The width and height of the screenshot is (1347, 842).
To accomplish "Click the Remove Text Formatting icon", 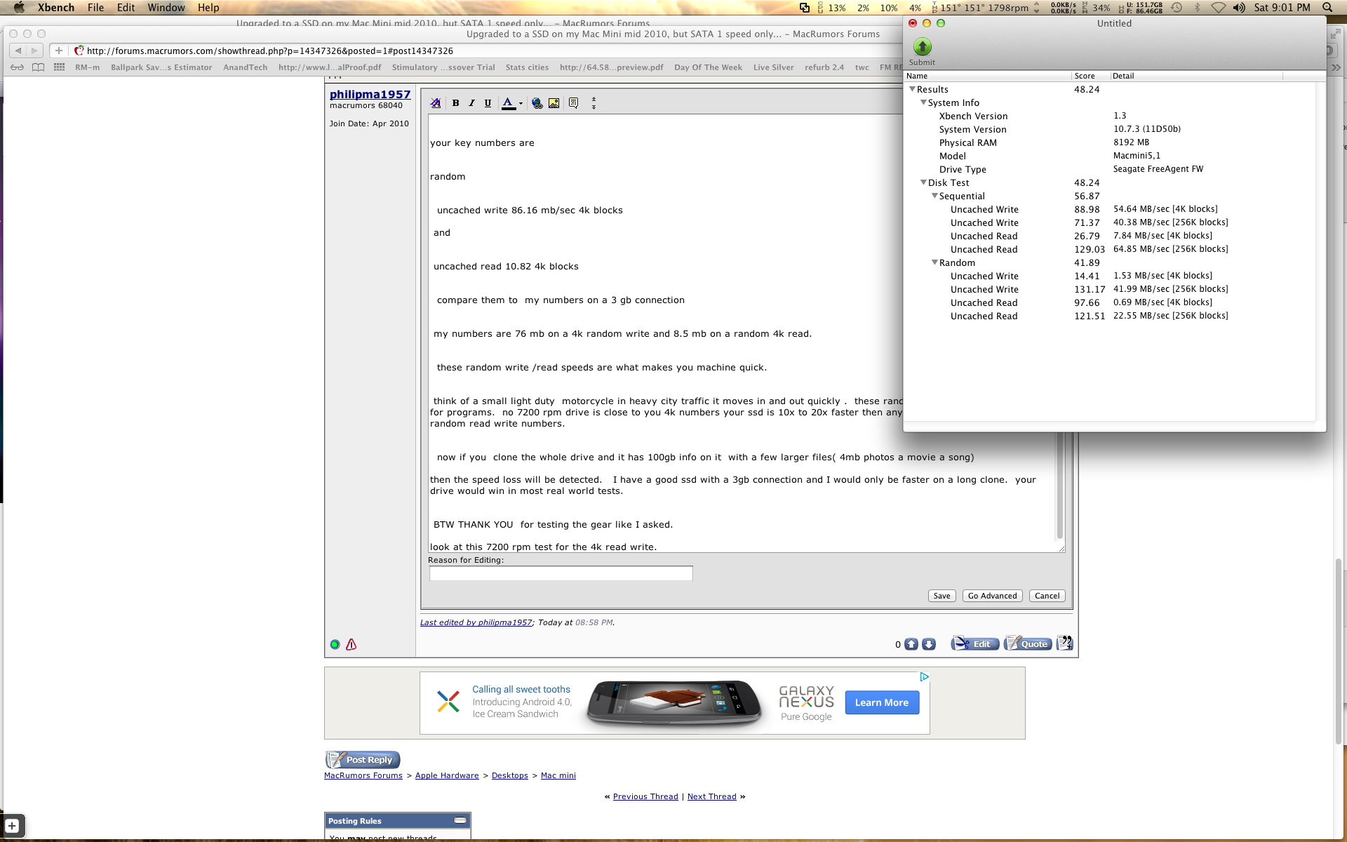I will pos(436,103).
